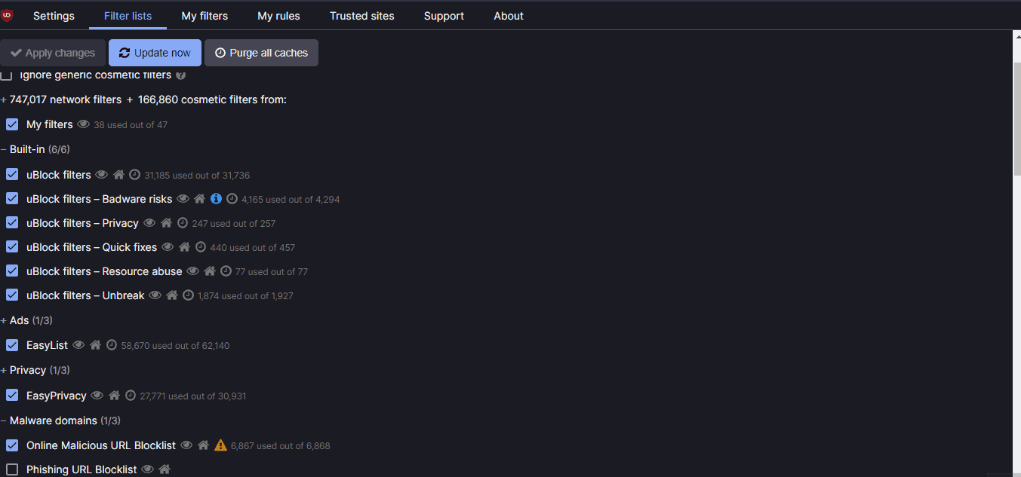Click clock icon next to EasyPrivacy
This screenshot has width=1021, height=477.
pyautogui.click(x=131, y=395)
